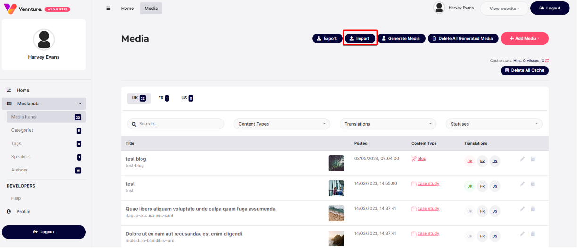
Task: Click the Home chart icon in sidebar
Action: point(8,90)
